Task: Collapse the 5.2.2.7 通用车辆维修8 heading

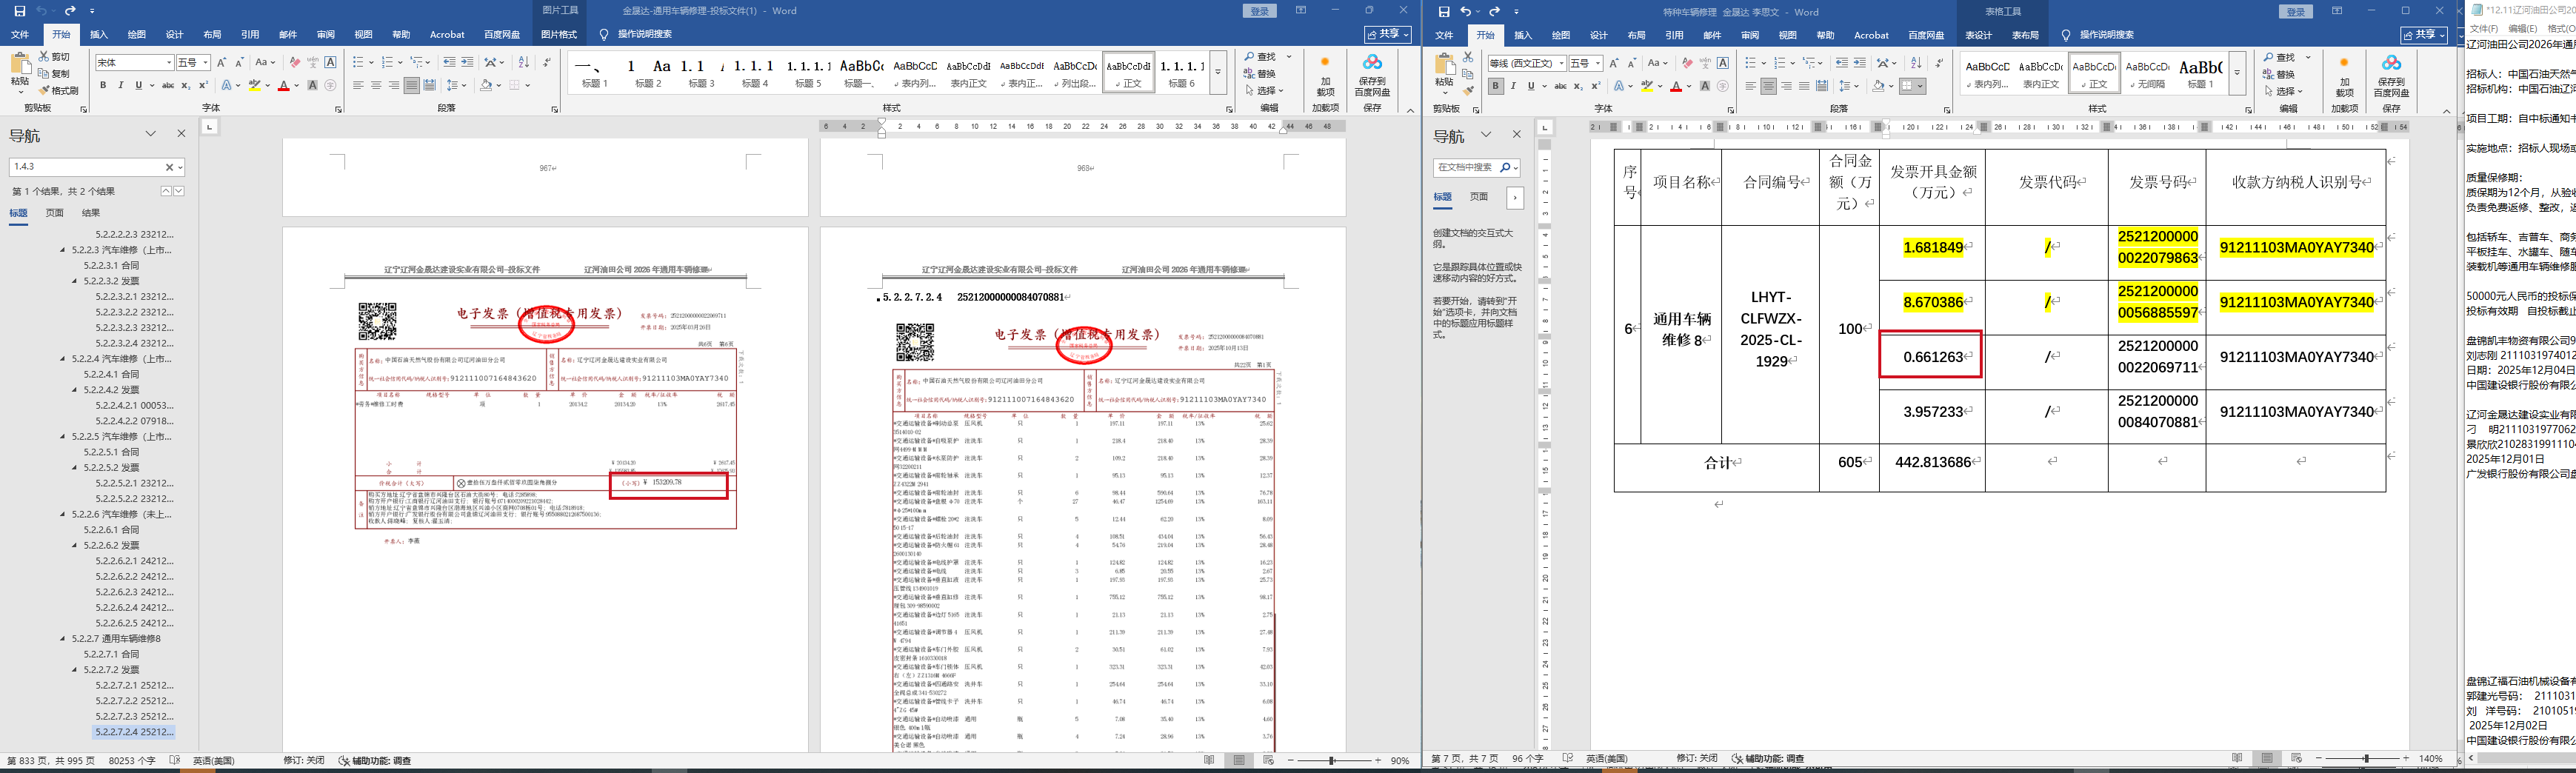Action: click(x=63, y=639)
